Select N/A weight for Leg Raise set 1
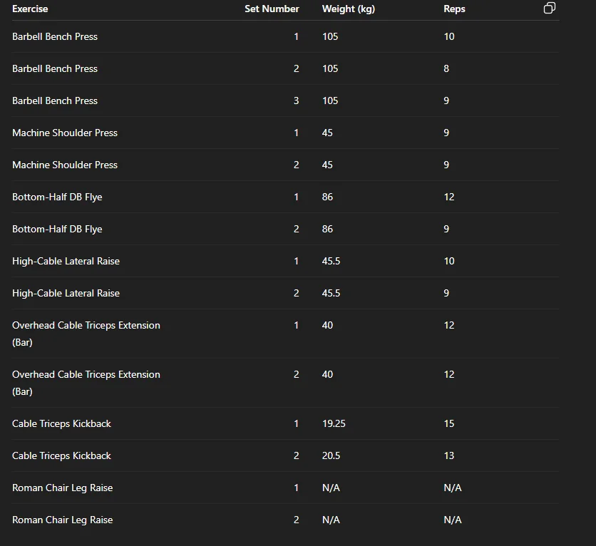 (331, 488)
